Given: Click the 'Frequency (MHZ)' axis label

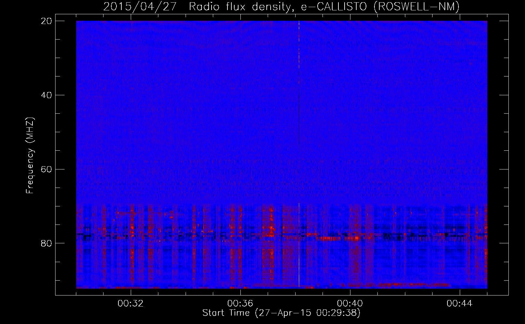Looking at the screenshot, I should pos(30,156).
